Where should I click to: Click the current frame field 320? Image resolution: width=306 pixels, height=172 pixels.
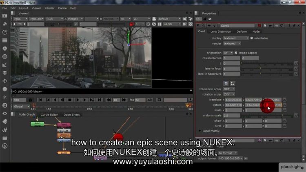[20, 100]
